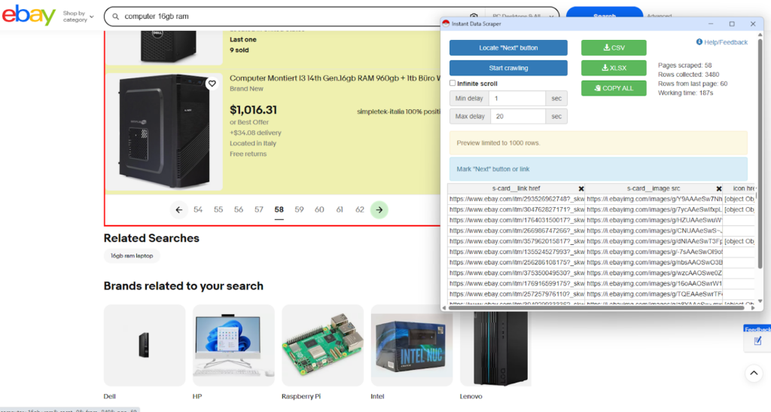The height and width of the screenshot is (412, 771).
Task: Open the Lenovo brand thumbnail
Action: 495,349
